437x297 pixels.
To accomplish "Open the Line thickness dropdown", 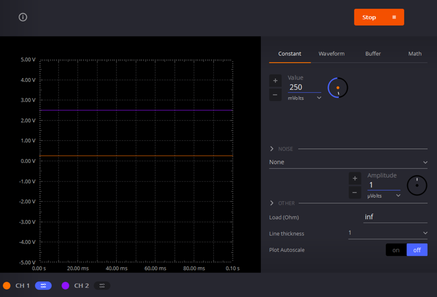I will tap(387, 233).
